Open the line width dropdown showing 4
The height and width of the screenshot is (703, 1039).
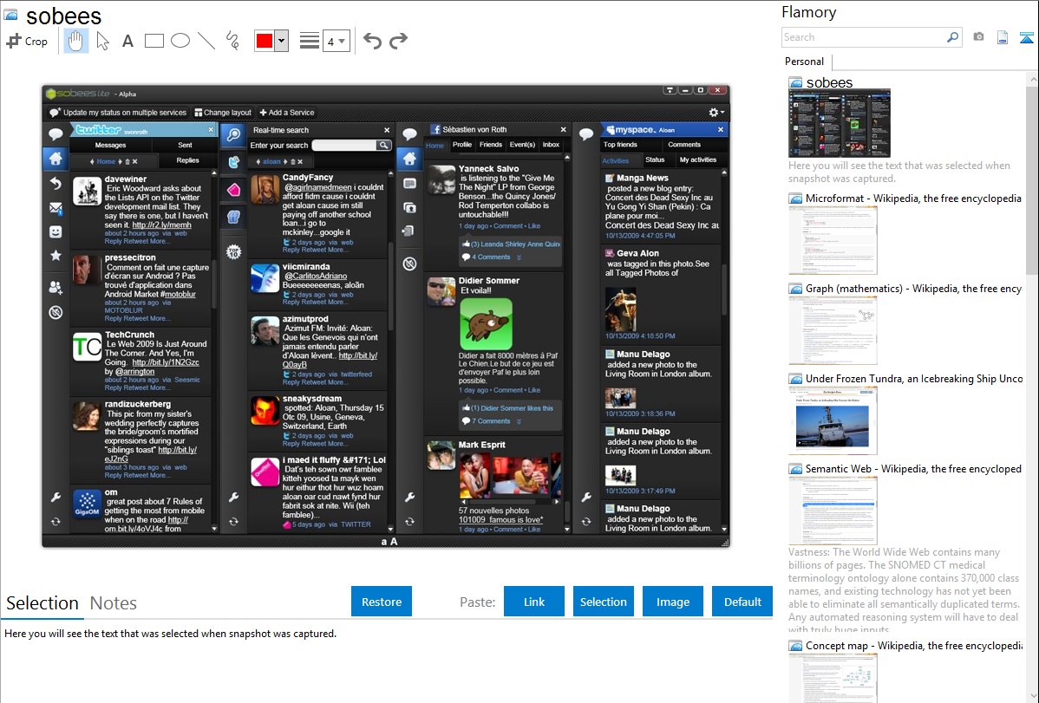[336, 41]
